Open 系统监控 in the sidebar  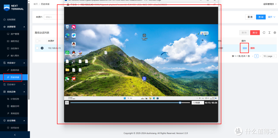pos(15,113)
